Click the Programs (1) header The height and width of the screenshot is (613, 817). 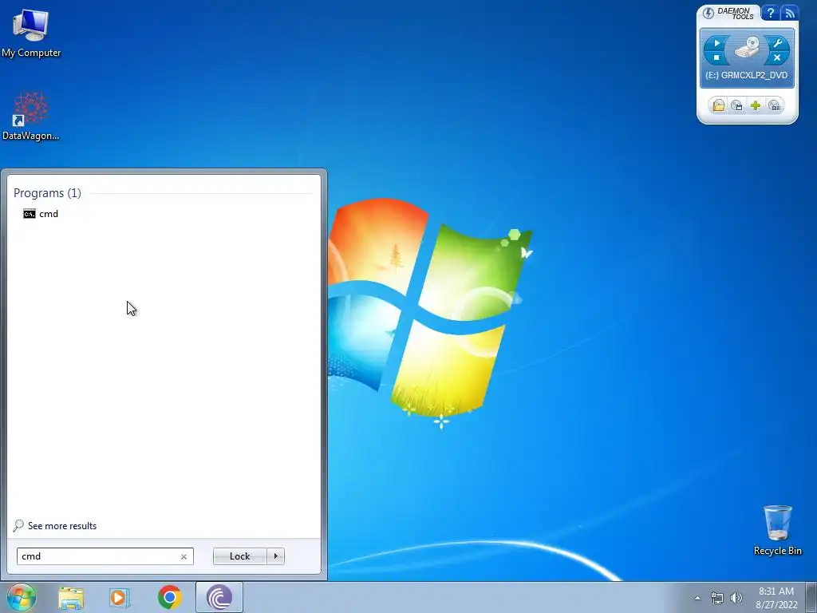pos(47,193)
